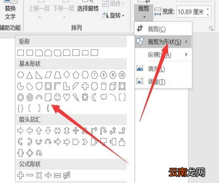This screenshot has height=183, width=219.
Task: Select the fill (L) crop option
Action: [x=163, y=68]
